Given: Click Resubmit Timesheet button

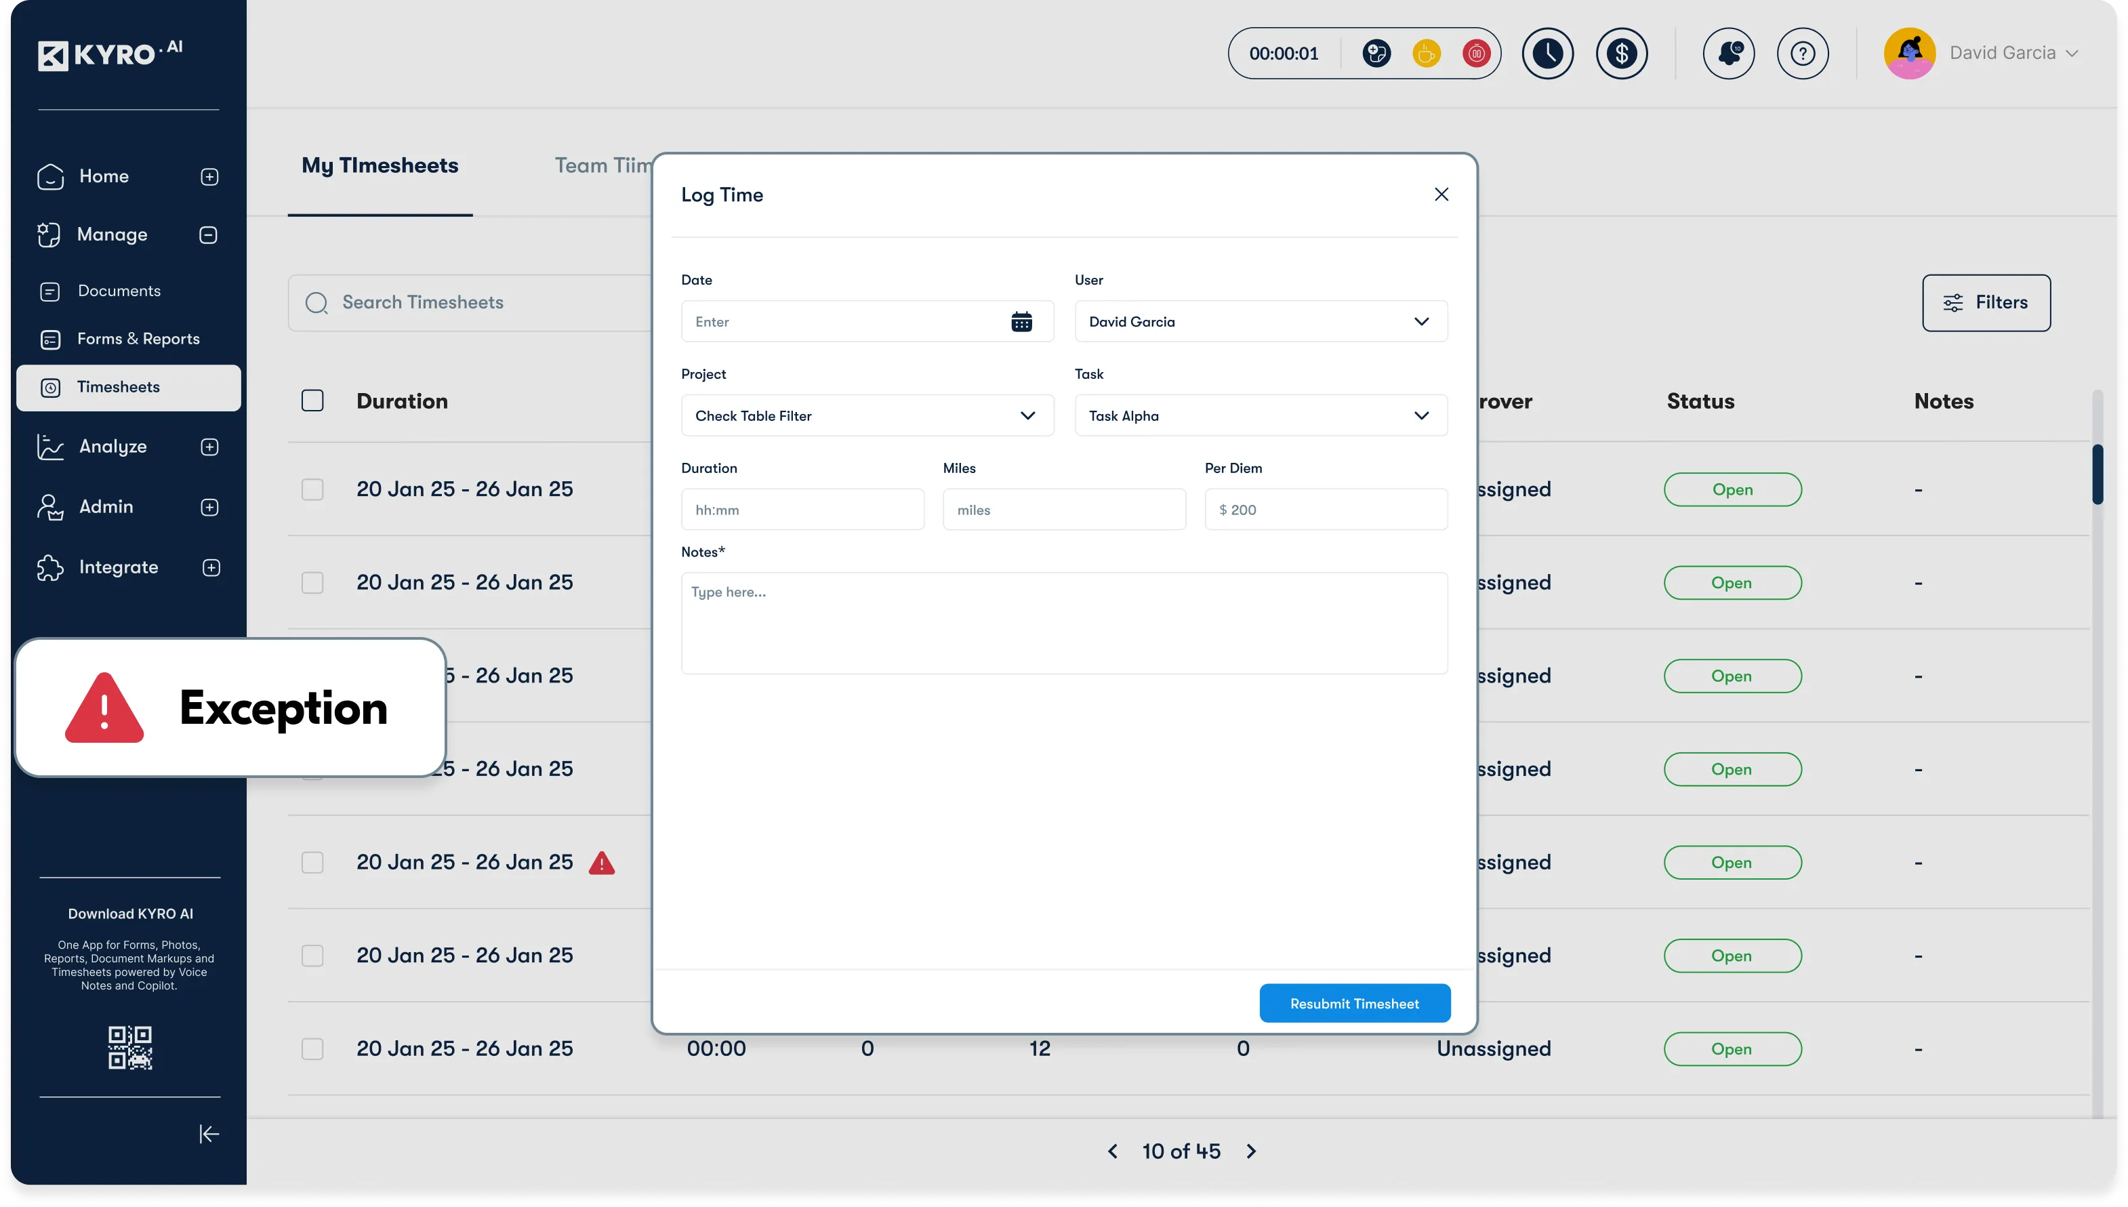Looking at the screenshot, I should click(x=1354, y=1003).
